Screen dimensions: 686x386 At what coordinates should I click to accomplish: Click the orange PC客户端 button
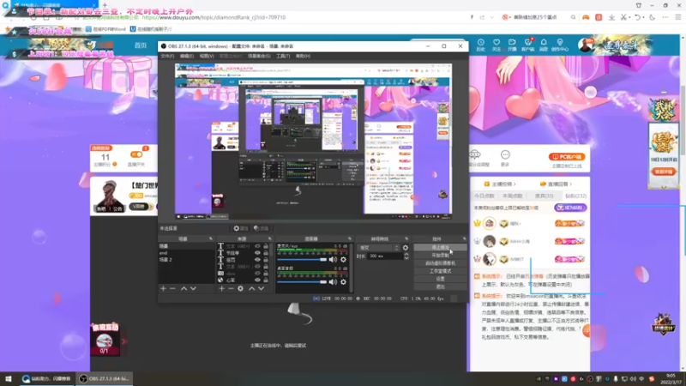[567, 157]
